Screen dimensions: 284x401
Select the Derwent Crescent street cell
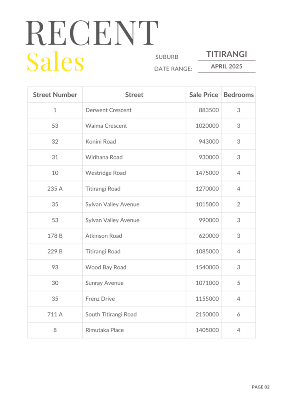134,110
